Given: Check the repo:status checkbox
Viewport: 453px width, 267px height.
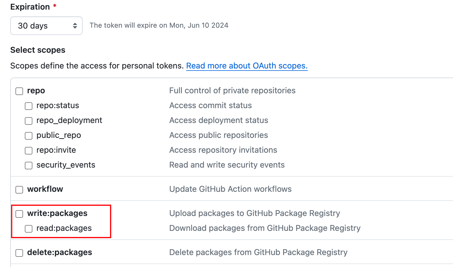Looking at the screenshot, I should click(28, 106).
